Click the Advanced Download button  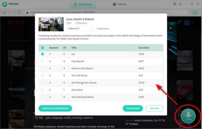click(x=55, y=108)
